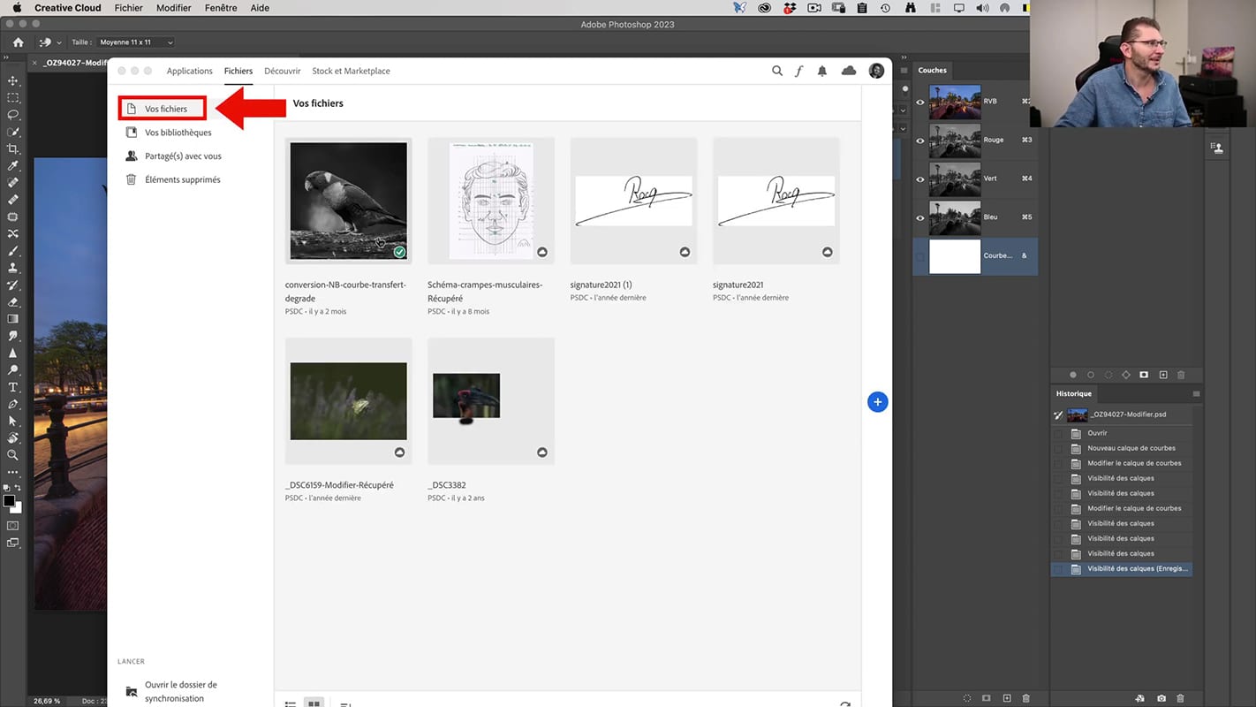Open the fonts icon in Creative Cloud
Screen dimensions: 1256x707
coord(798,71)
